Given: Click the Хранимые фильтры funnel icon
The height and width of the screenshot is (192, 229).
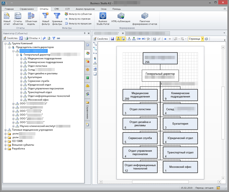Looking at the screenshot, I should 57,16.
